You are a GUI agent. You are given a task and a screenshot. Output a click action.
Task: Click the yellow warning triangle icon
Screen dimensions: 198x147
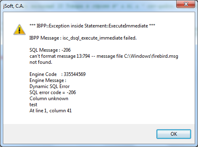(19, 29)
